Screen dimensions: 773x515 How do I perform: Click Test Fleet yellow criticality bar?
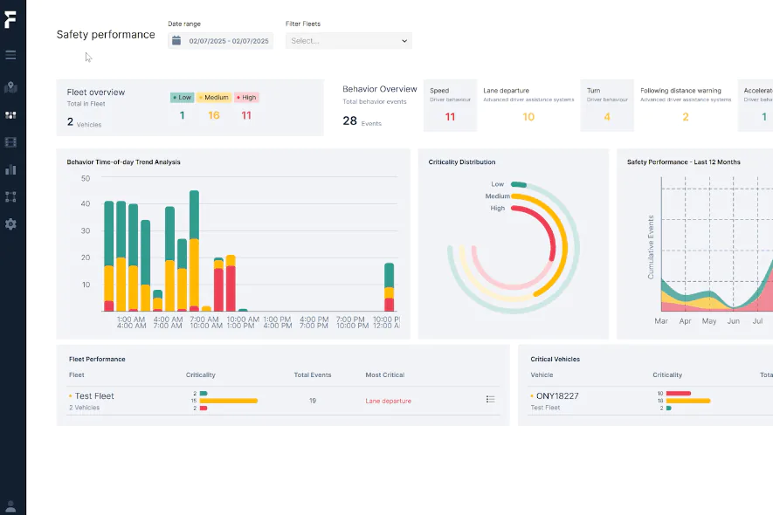(x=229, y=401)
